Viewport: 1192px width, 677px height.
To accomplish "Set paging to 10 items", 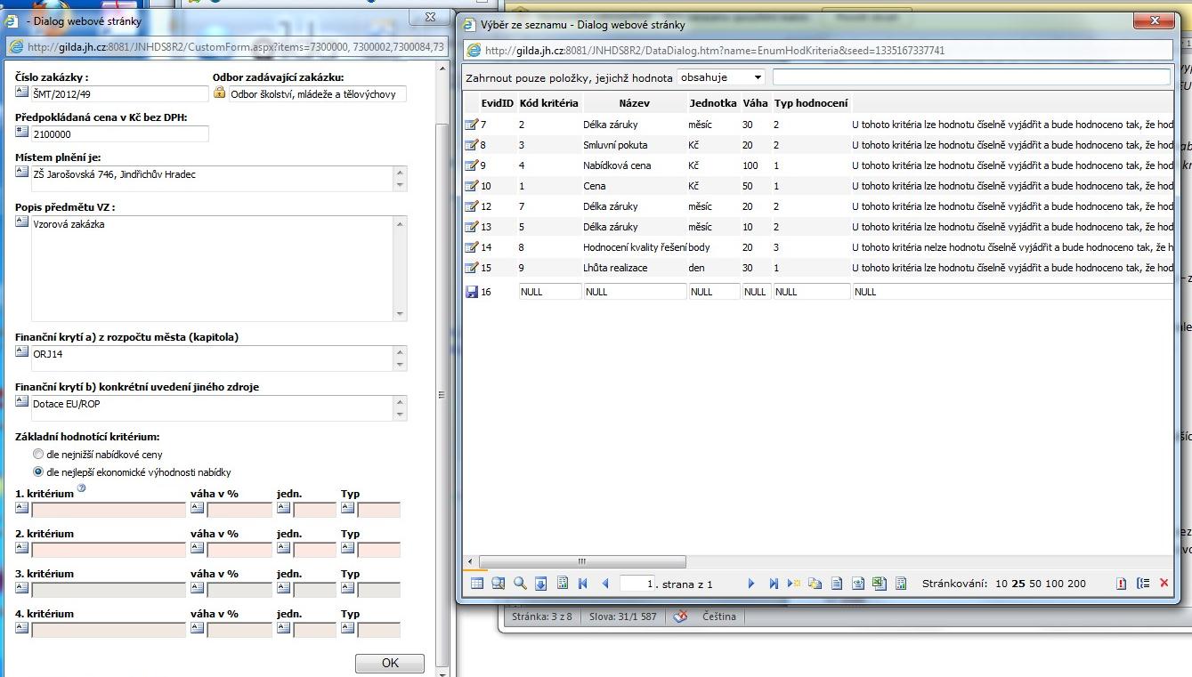I will coord(1002,584).
